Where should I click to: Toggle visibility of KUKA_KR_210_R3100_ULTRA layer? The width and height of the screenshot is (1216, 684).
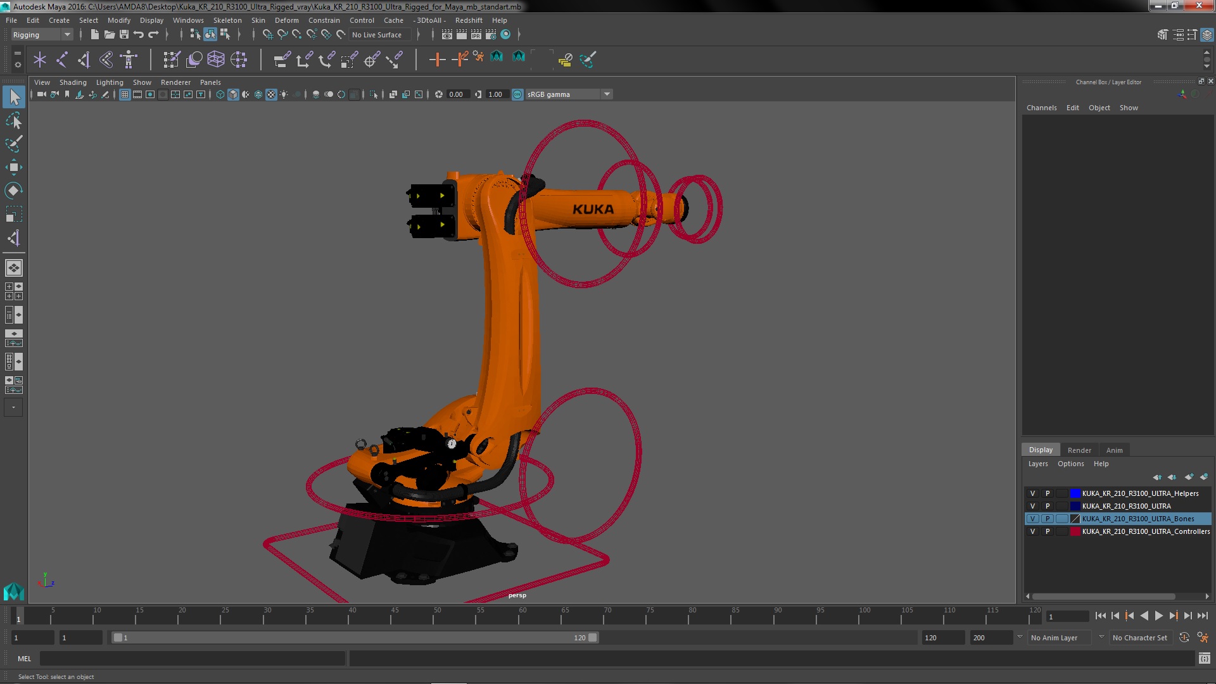[1032, 506]
